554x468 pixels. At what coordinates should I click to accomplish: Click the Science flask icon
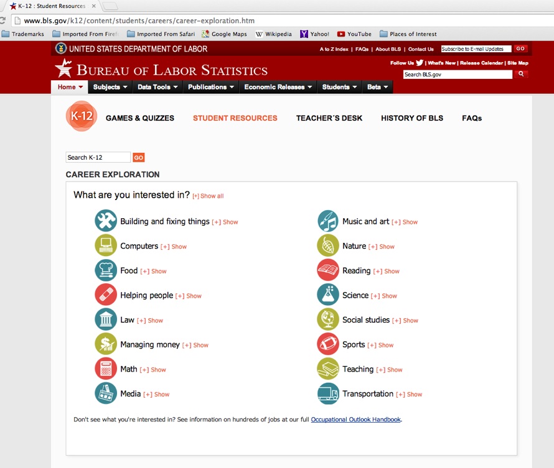click(x=328, y=295)
